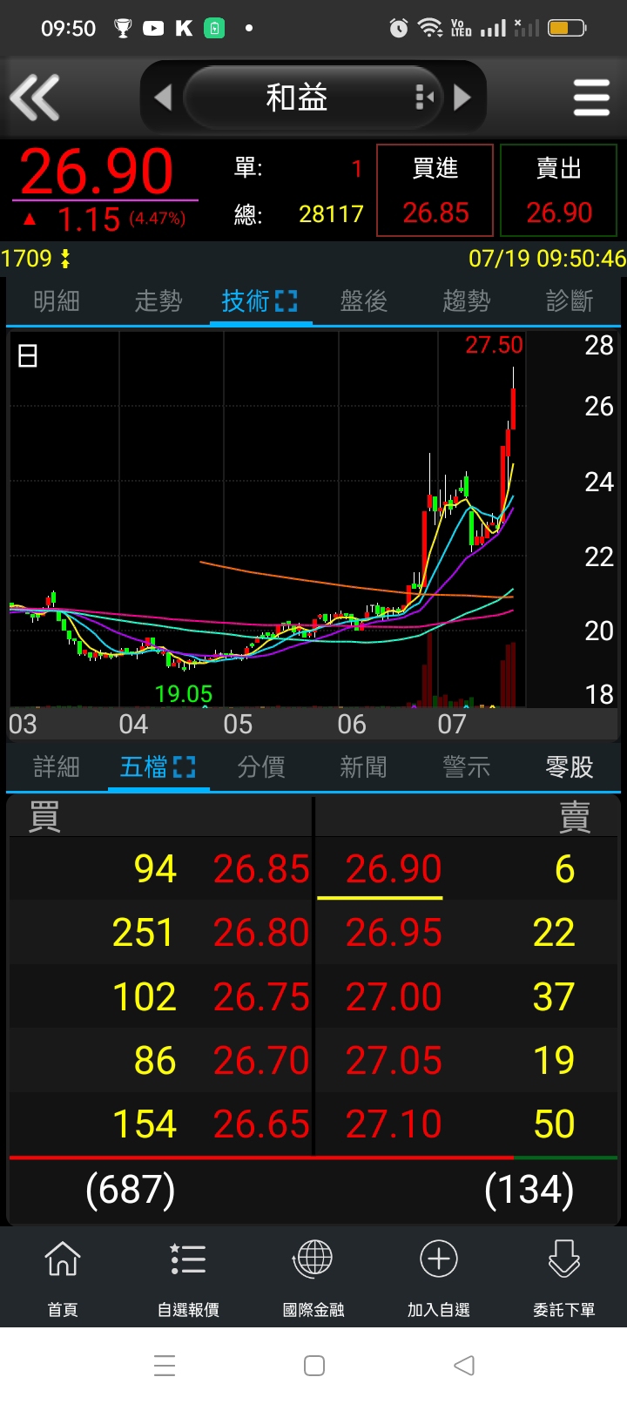The width and height of the screenshot is (627, 1404).
Task: Select the 26.95 ask price row
Action: (394, 933)
